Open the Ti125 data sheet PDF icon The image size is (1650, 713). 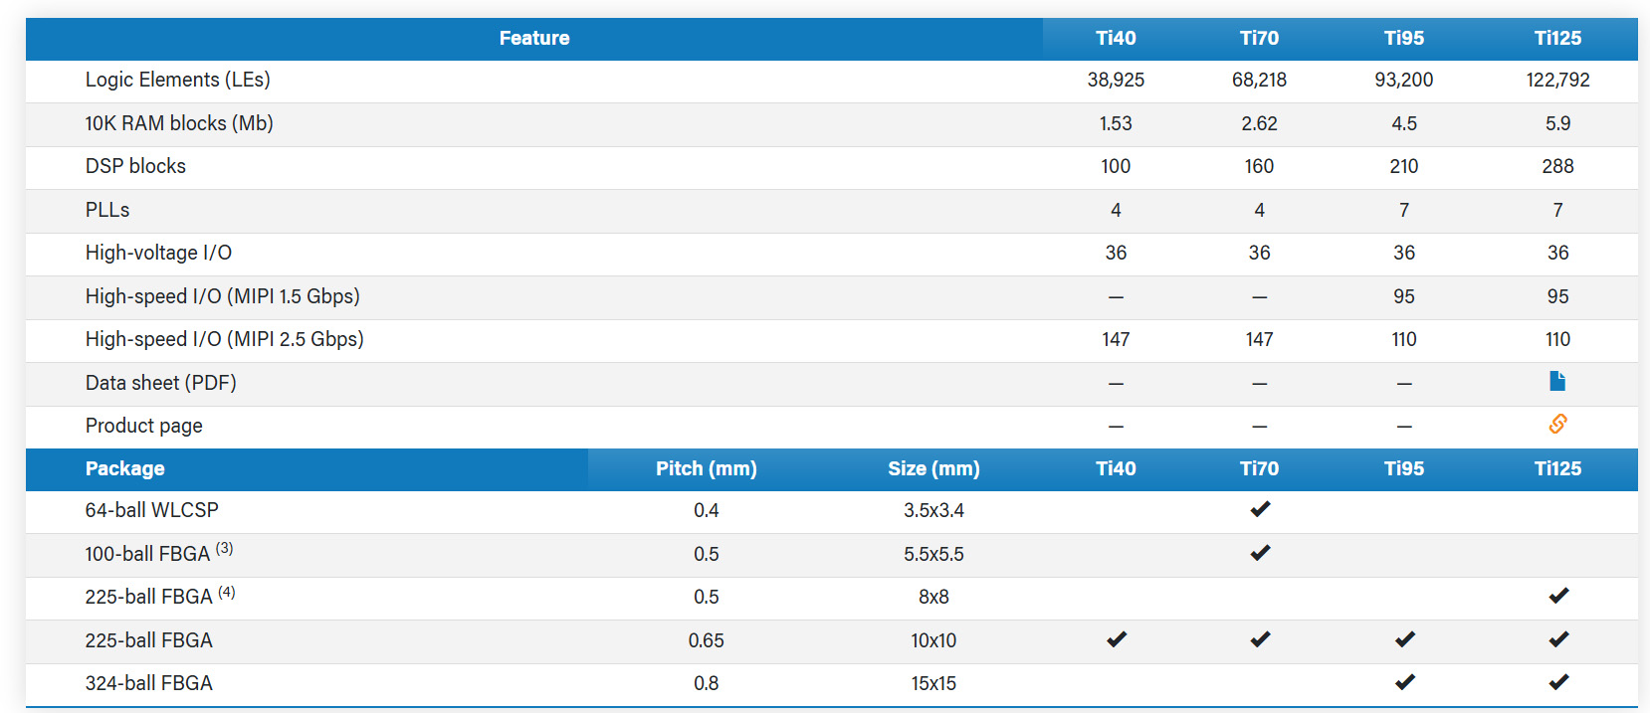tap(1557, 382)
